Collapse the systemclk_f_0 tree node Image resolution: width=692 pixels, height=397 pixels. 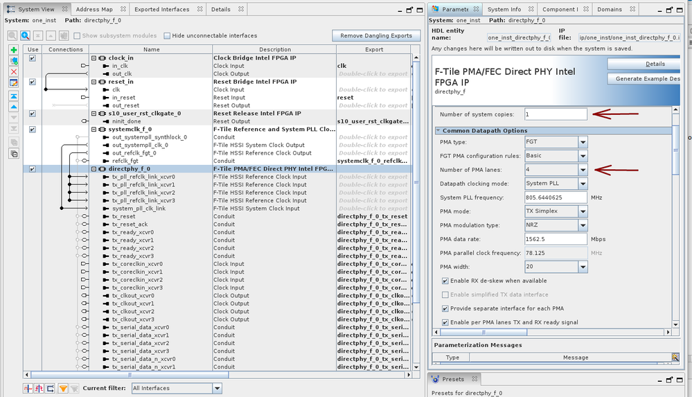(94, 130)
